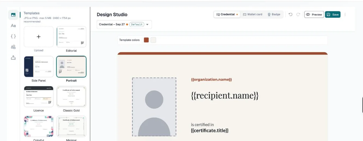Click the plus Upload template tile
363x141 pixels.
pos(39,37)
